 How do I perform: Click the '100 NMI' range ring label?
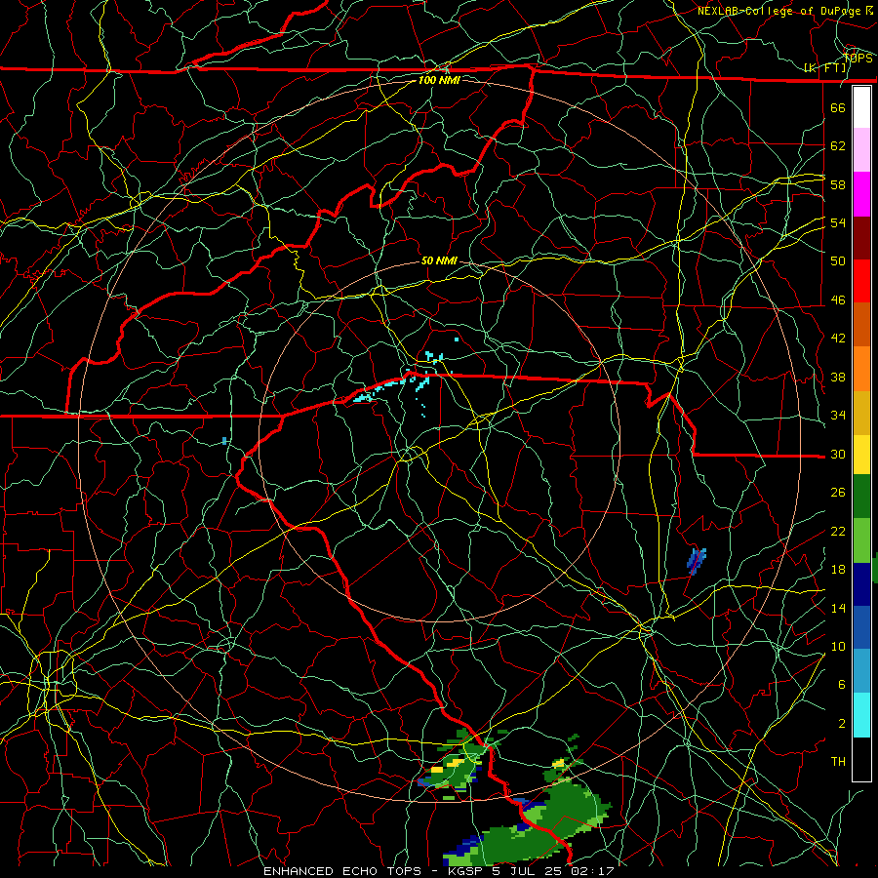click(x=439, y=80)
